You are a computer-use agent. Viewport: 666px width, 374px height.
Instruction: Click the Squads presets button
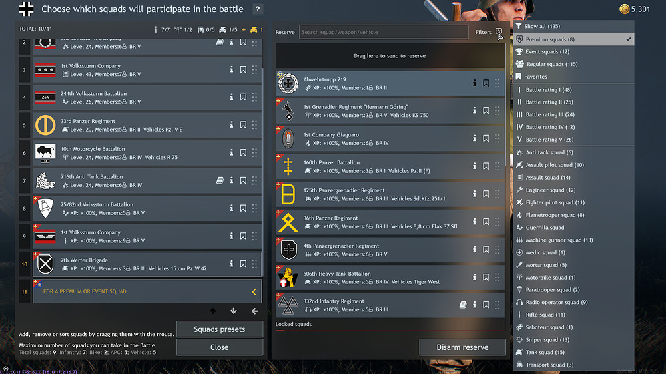pyautogui.click(x=220, y=329)
